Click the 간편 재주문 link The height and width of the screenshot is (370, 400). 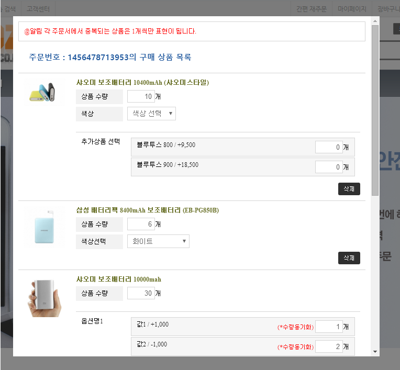pos(311,9)
